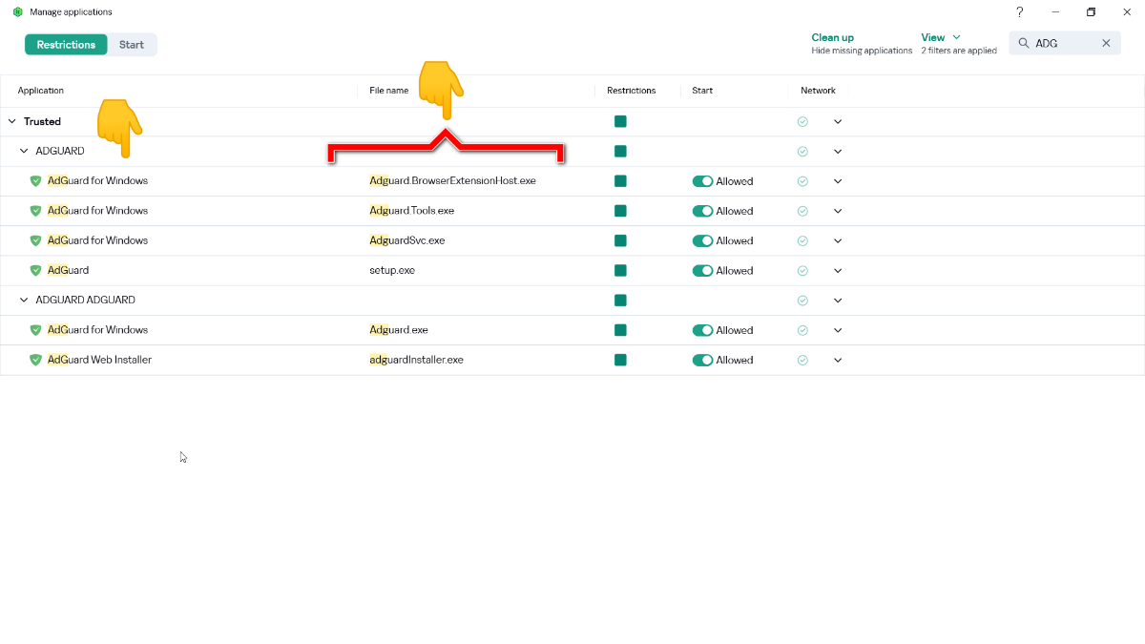
Task: Open network dropdown for setup.exe
Action: [x=838, y=271]
